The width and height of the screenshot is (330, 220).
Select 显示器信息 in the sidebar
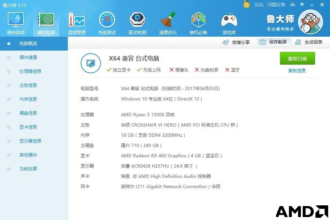(x=34, y=141)
